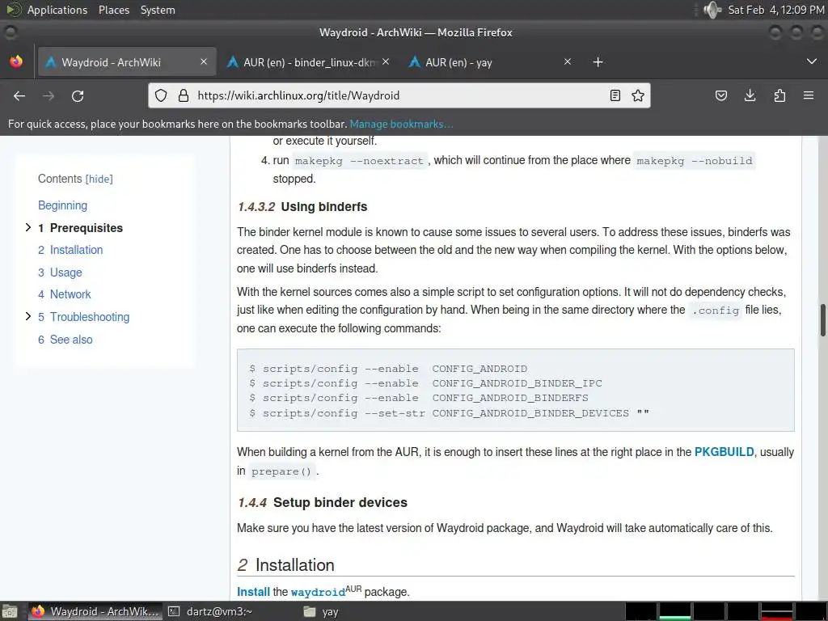This screenshot has width=828, height=621.
Task: Click the '2 Installation' heading
Action: click(285, 565)
